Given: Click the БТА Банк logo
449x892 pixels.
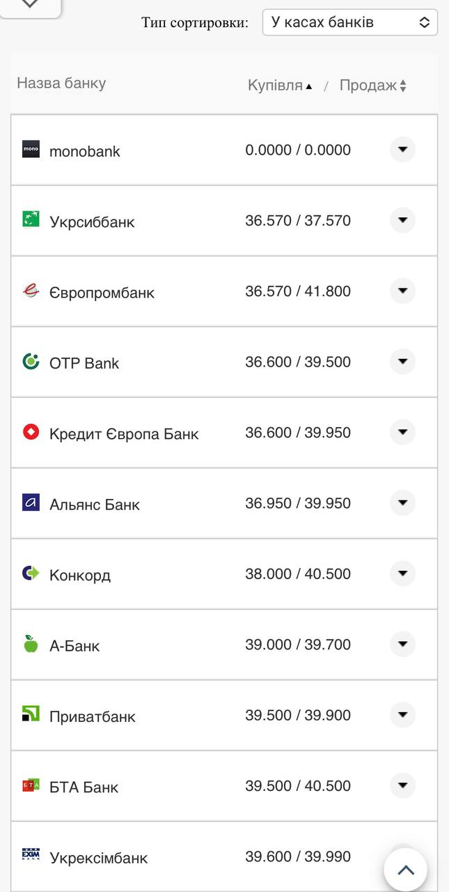Looking at the screenshot, I should click(31, 785).
